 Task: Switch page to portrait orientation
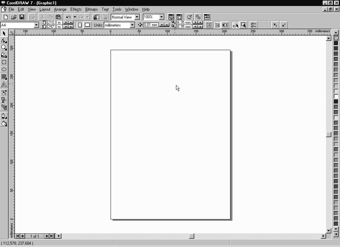pyautogui.click(x=80, y=25)
